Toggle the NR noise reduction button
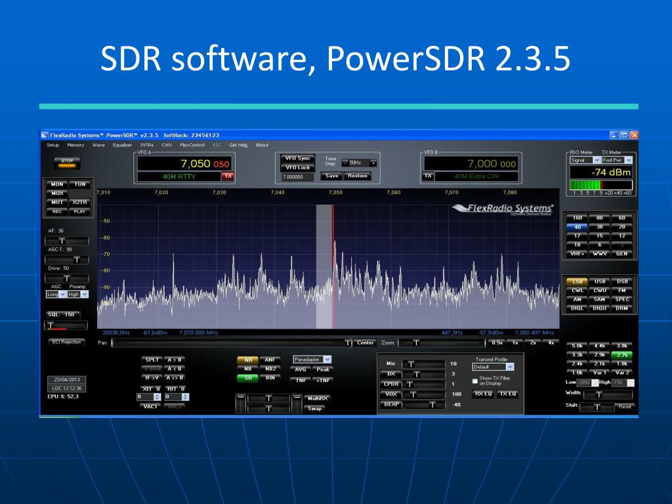The height and width of the screenshot is (504, 672). 247,360
